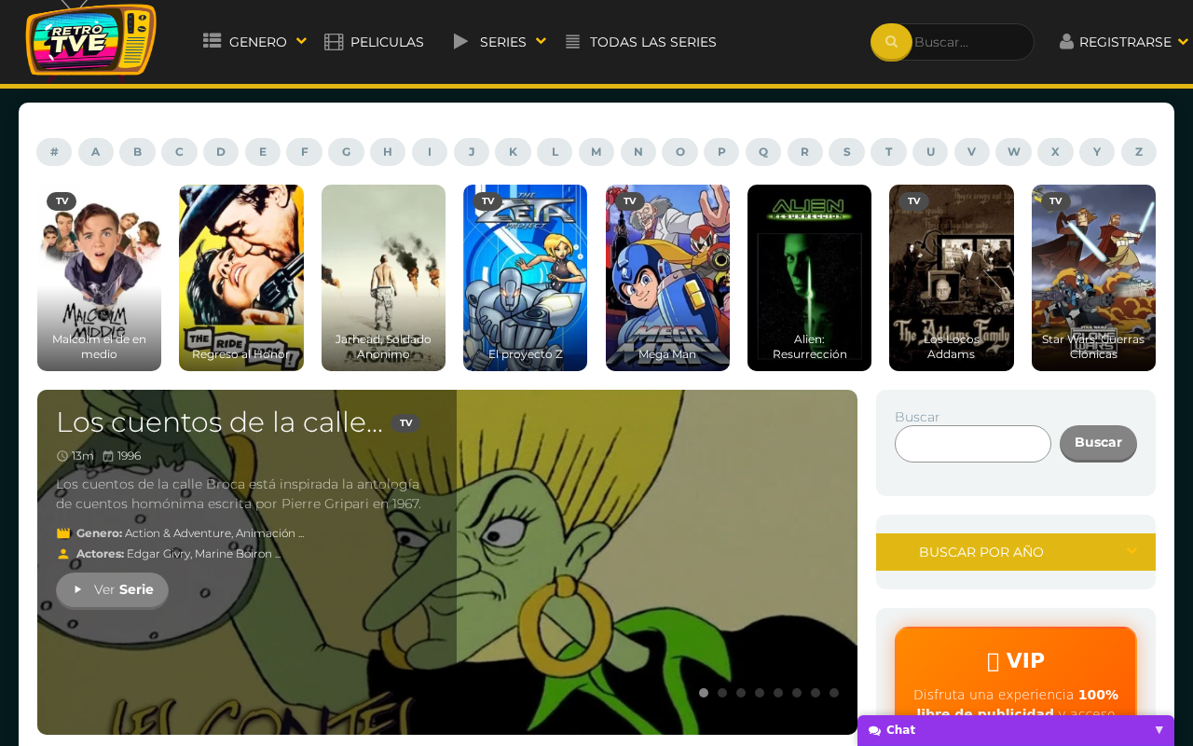This screenshot has width=1193, height=746.
Task: Click the actor Edgar Givry link
Action: coord(158,554)
